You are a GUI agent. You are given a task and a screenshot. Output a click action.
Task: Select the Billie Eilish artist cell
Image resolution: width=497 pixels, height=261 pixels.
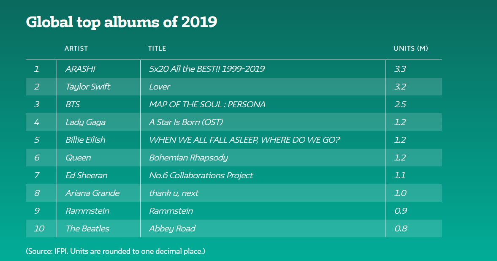click(85, 140)
